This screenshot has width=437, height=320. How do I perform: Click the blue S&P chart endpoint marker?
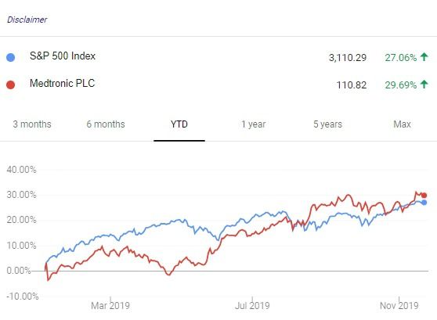[x=424, y=203]
